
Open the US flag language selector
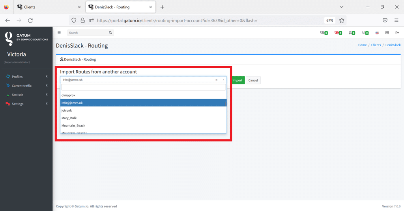(377, 33)
